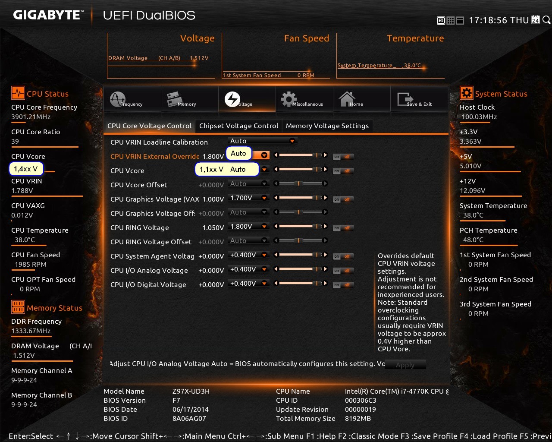
Task: Click the DRAM Voltage (CH A/B) graph entry
Action: pyautogui.click(x=158, y=58)
